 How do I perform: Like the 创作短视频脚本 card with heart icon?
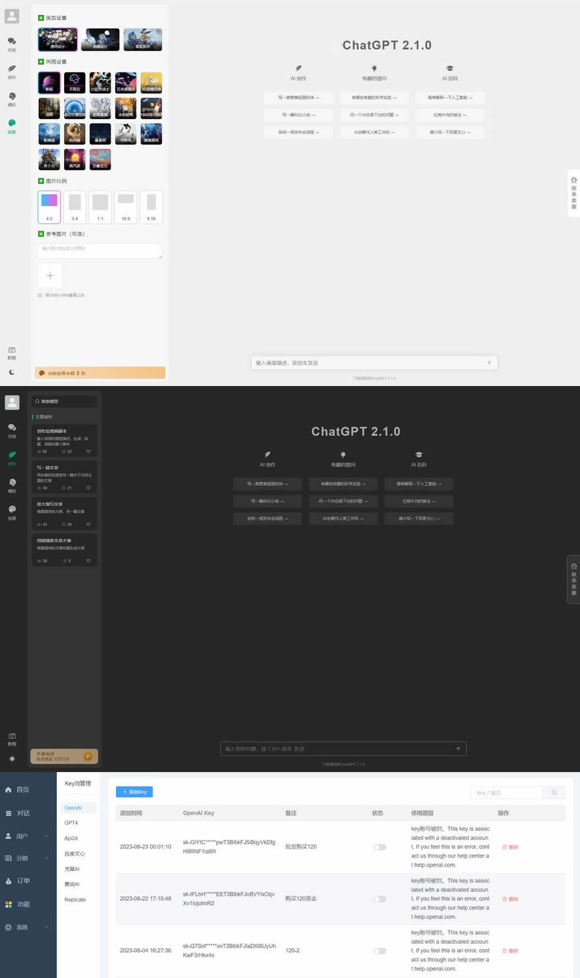89,451
